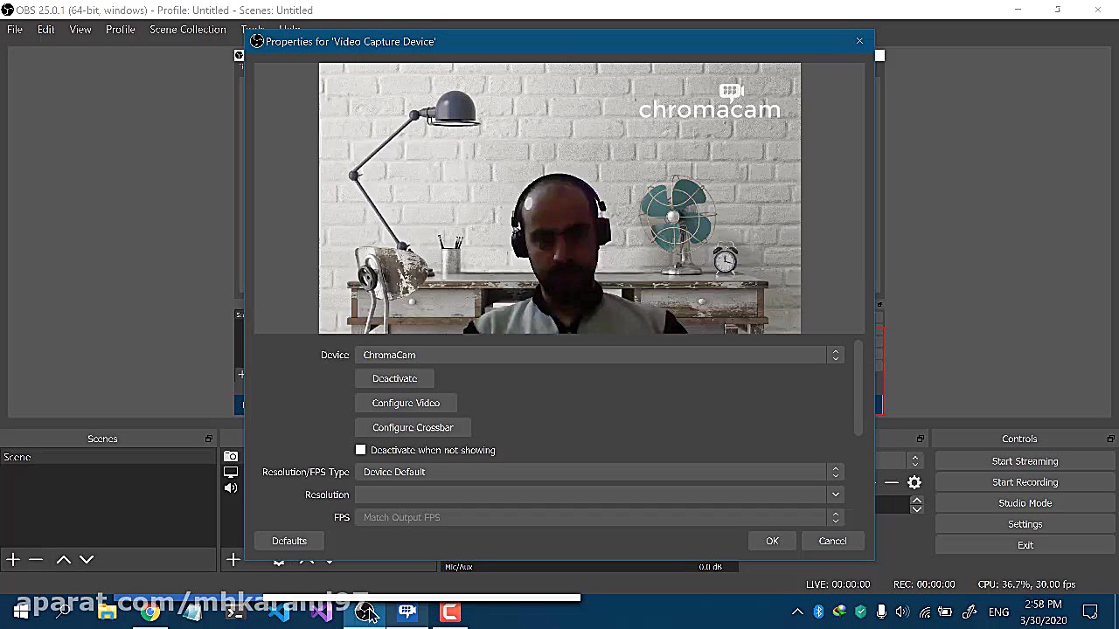1119x629 pixels.
Task: Select the audio speaker source icon
Action: pos(231,487)
